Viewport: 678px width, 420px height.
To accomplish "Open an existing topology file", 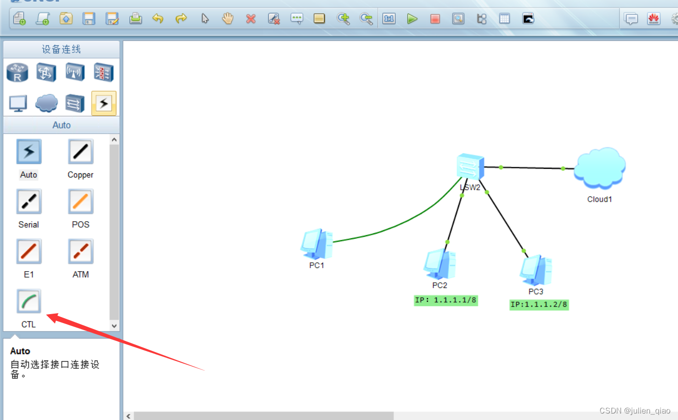I will click(x=66, y=19).
